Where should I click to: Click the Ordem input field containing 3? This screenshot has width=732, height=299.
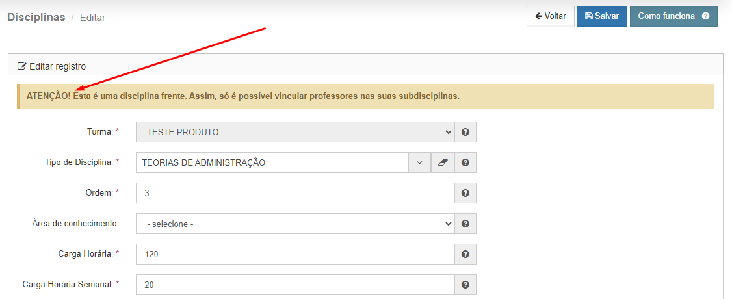point(295,193)
